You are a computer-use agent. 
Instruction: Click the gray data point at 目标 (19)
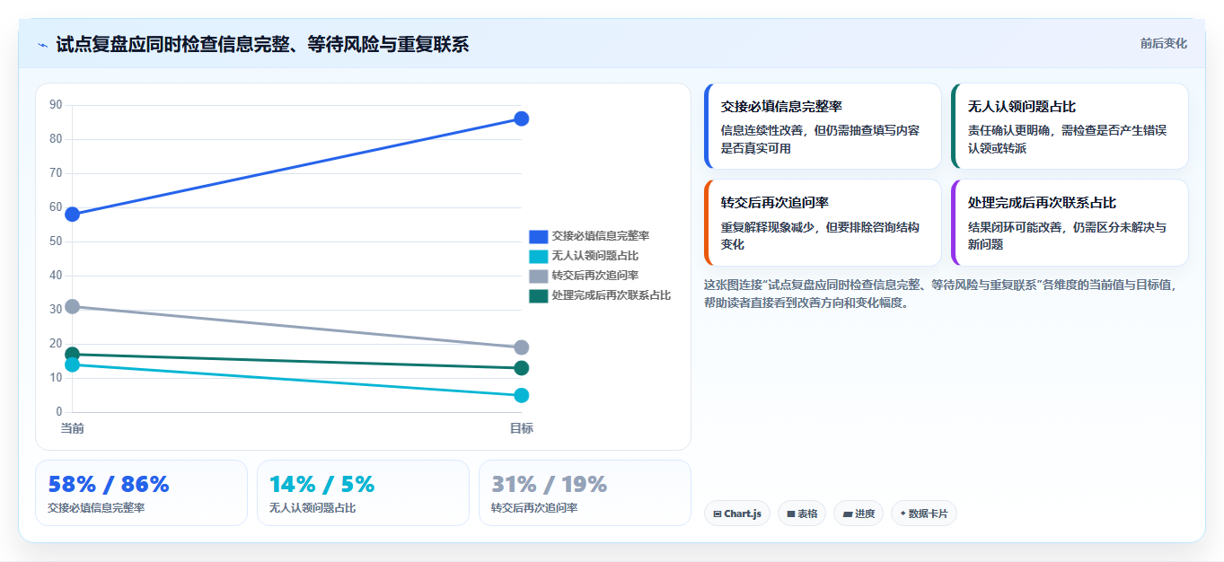click(x=522, y=347)
